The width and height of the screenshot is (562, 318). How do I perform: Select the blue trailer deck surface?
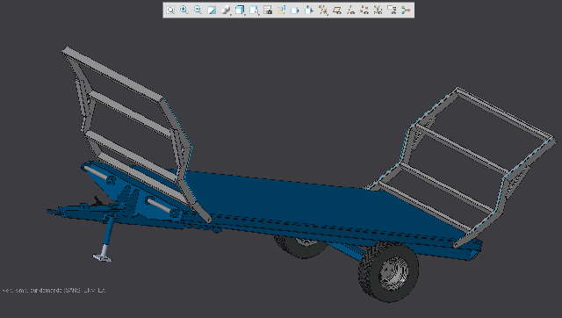pos(287,201)
